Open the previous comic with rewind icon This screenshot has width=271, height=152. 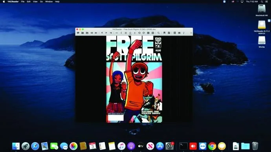click(x=92, y=33)
